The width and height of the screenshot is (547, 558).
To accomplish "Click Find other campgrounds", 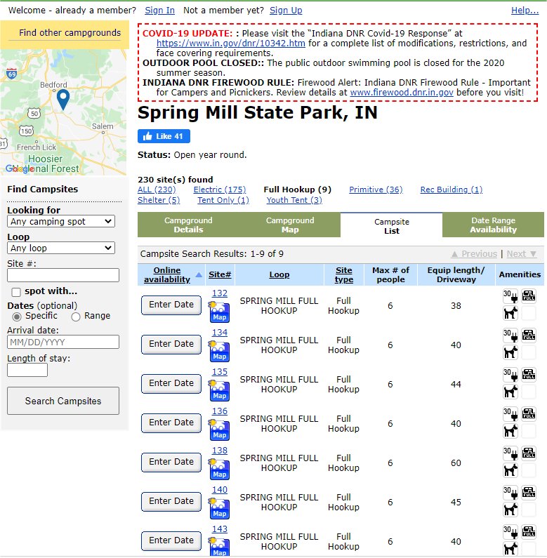I will [70, 33].
